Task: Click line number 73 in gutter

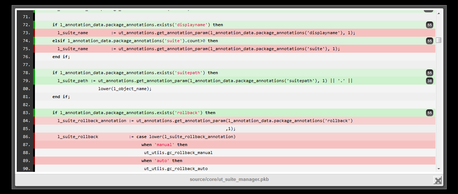Action: tap(26, 33)
